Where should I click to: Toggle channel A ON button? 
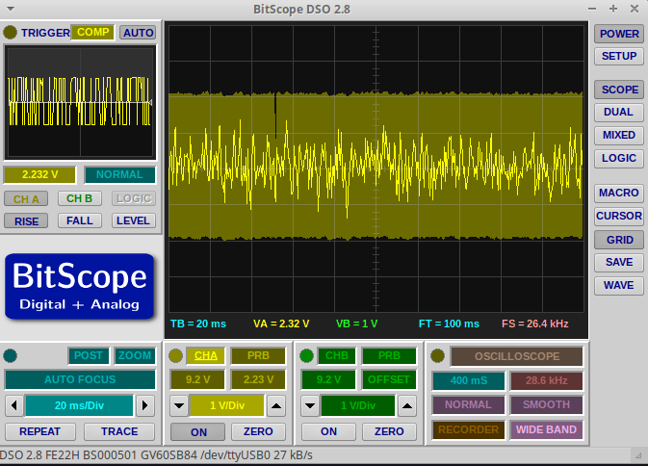pyautogui.click(x=198, y=432)
